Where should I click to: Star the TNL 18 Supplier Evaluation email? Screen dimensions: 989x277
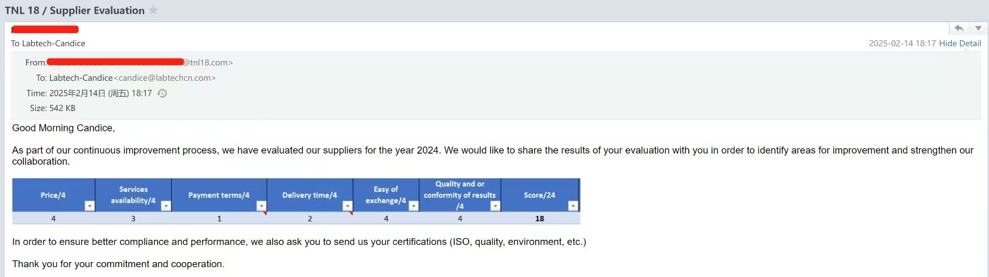[153, 10]
